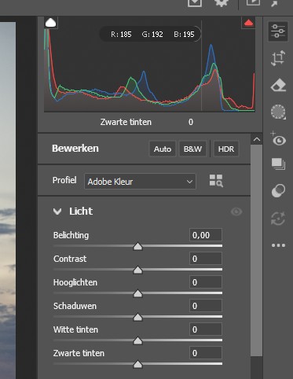Click the Hooglichten slider handle
The width and height of the screenshot is (293, 379).
click(137, 294)
